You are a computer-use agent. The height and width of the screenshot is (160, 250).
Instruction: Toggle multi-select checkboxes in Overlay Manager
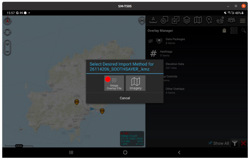pos(234,31)
